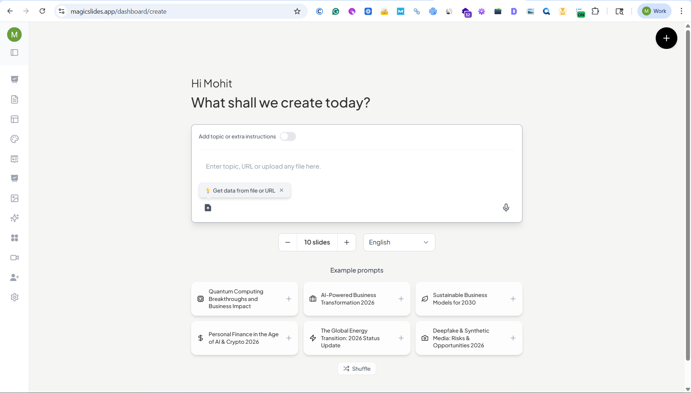691x393 pixels.
Task: Click the black plus create button
Action: [x=666, y=38]
